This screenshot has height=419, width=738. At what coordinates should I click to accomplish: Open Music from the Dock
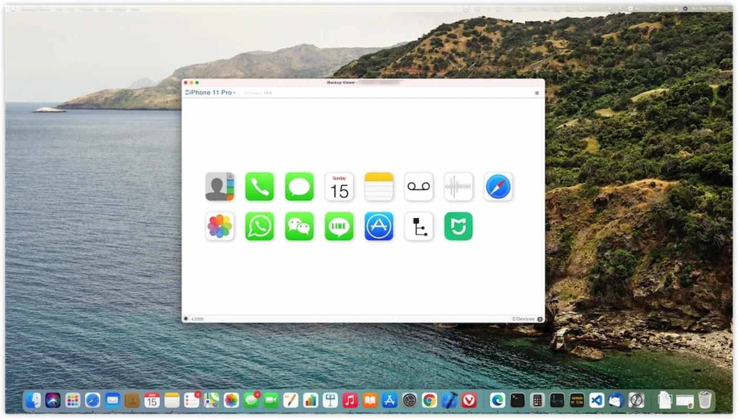pos(350,401)
